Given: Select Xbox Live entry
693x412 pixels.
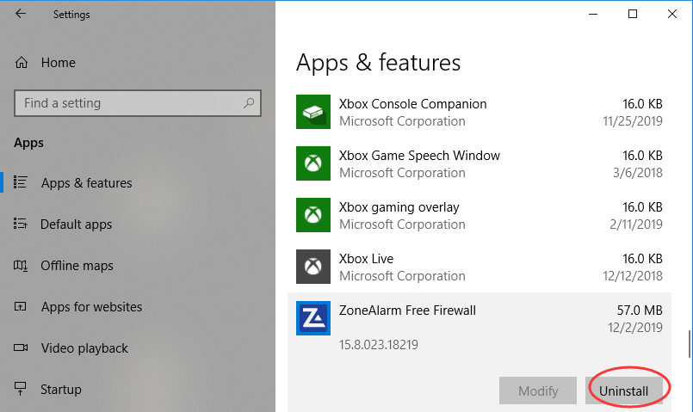Looking at the screenshot, I should click(x=480, y=267).
